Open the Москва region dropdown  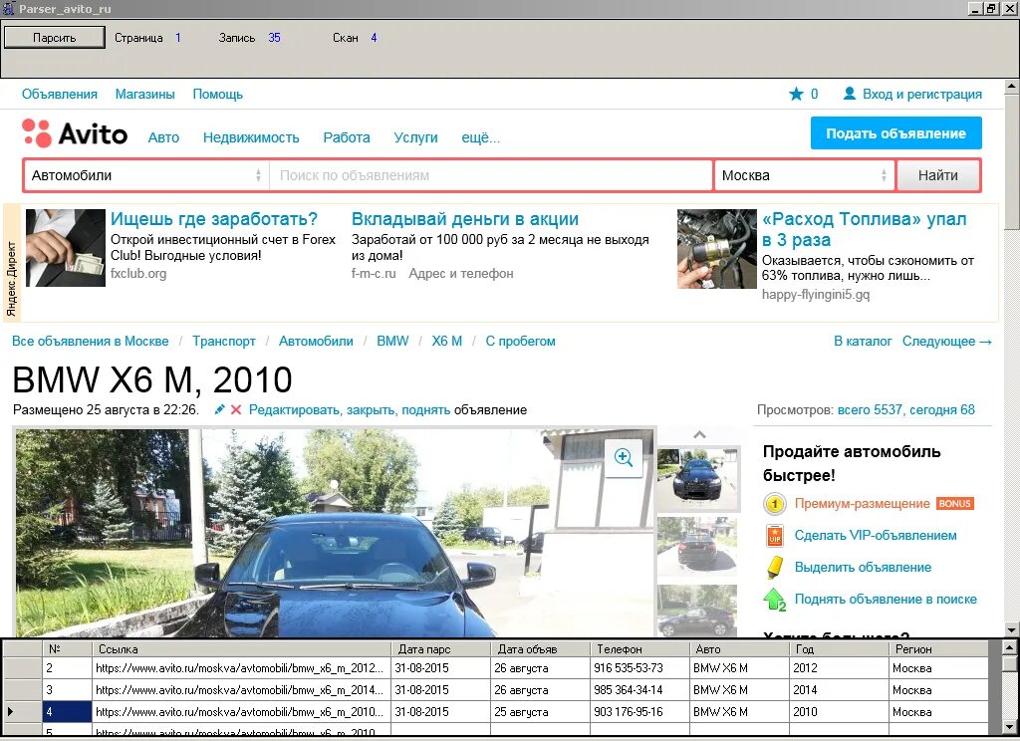point(805,175)
